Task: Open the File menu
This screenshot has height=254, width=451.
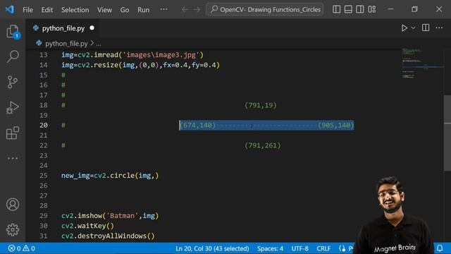Action: point(27,10)
